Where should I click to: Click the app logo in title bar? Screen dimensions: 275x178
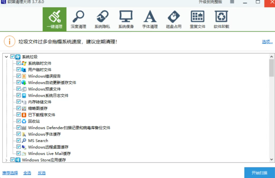click(3, 2)
